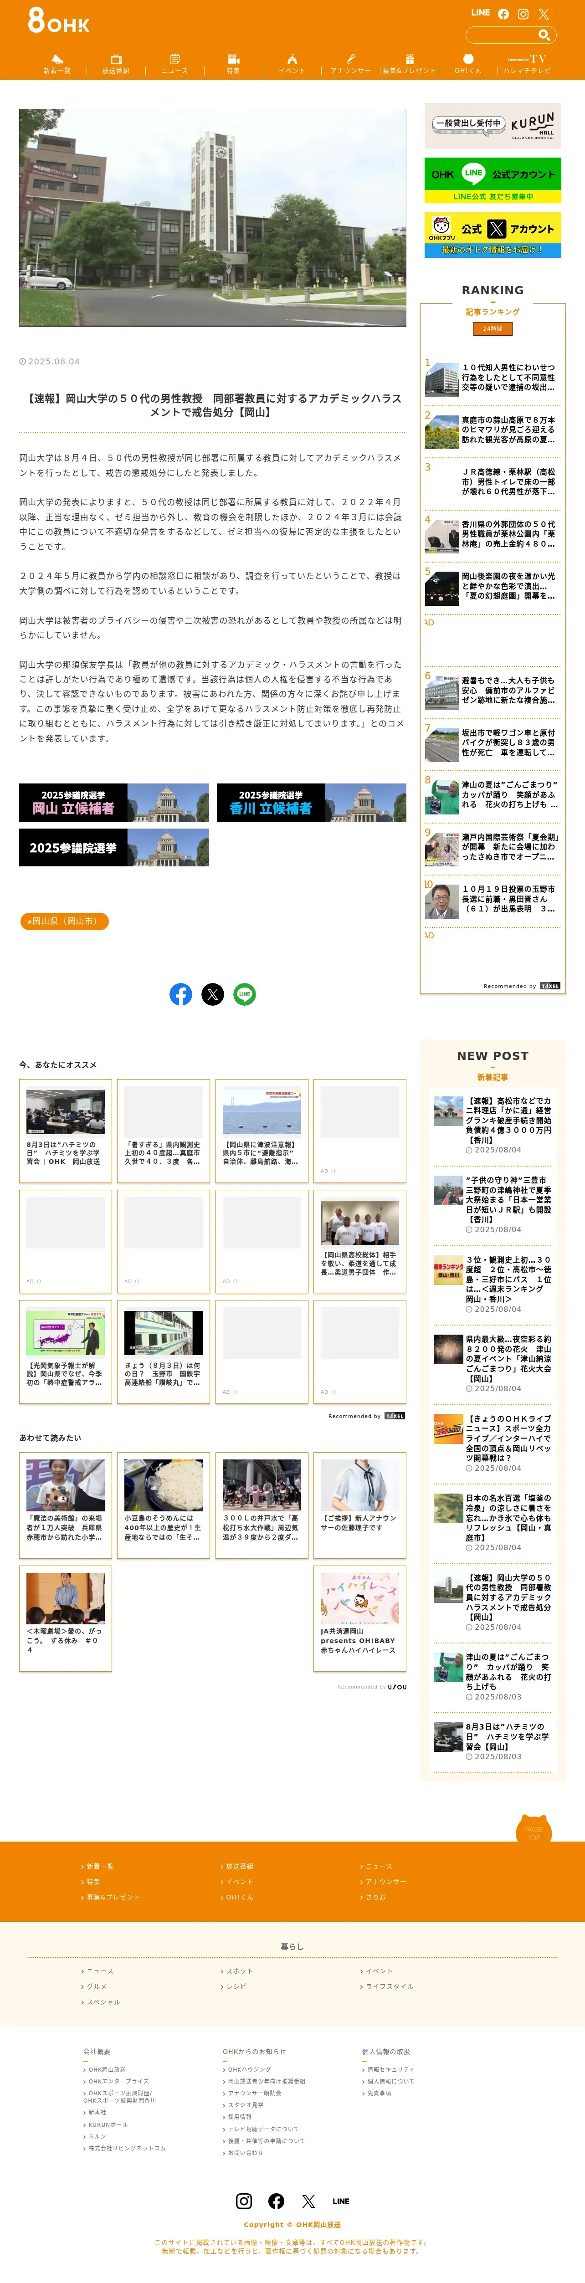Click the #岡山県（岡山市）tag
Viewport: 585px width, 2283px height.
tap(65, 921)
